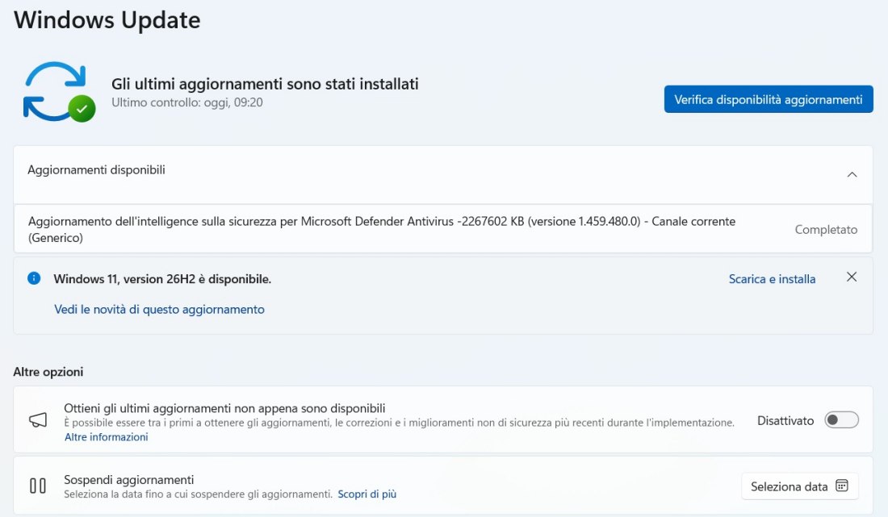Click the Disattivato label
The image size is (888, 517).
785,421
